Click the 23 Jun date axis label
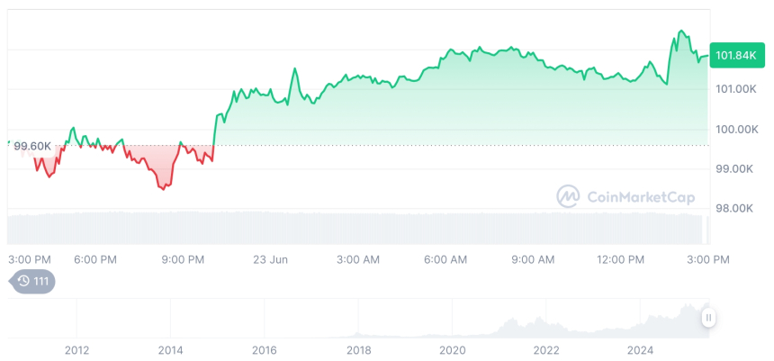 [270, 259]
